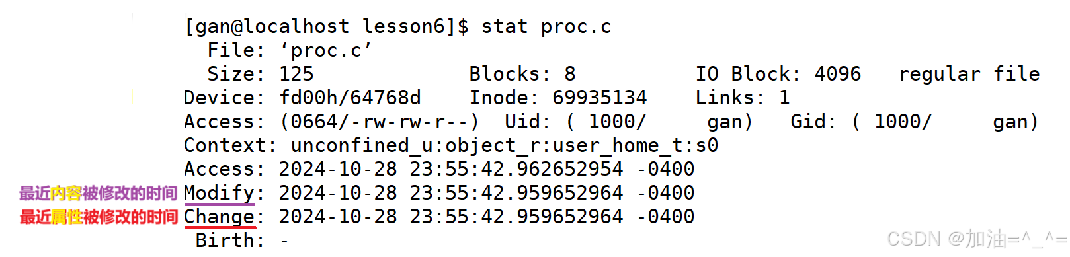
Task: Click the Device value fd00h/64768d
Action: pos(350,98)
